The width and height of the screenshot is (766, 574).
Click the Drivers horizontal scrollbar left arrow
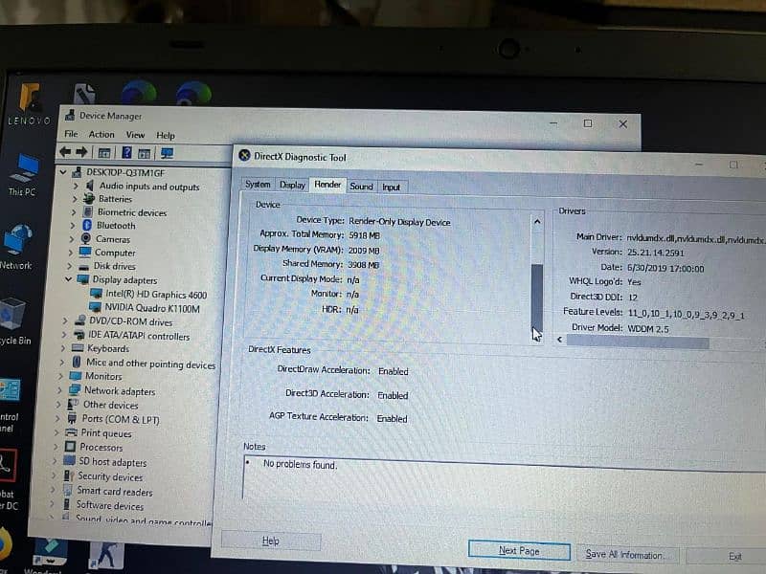(x=560, y=340)
